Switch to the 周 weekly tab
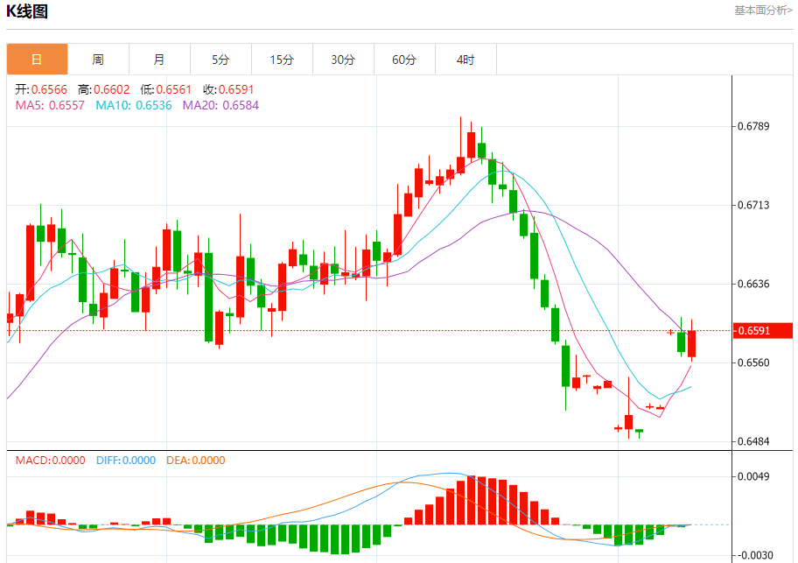The image size is (798, 563). pyautogui.click(x=98, y=60)
